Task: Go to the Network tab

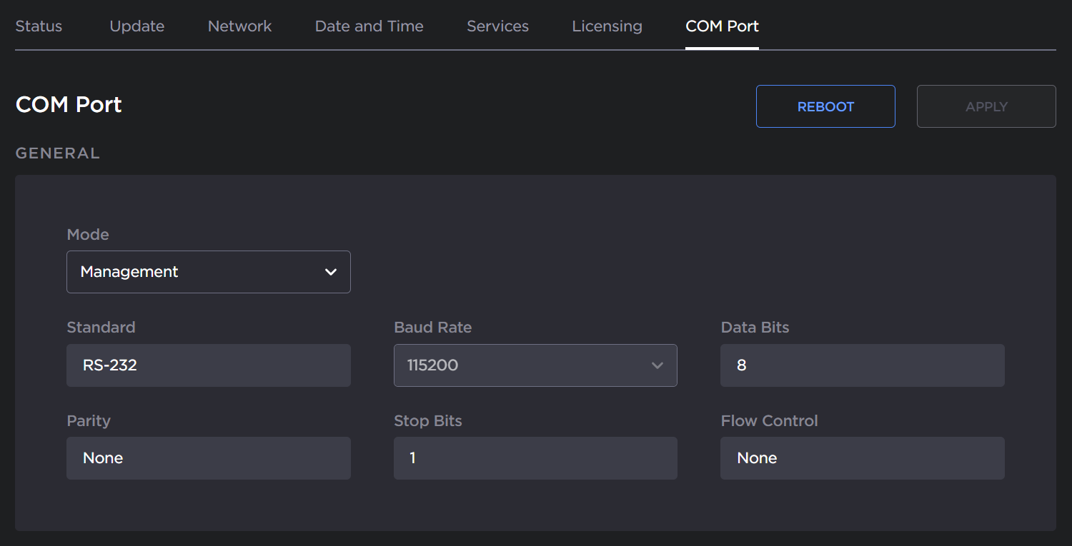Action: pyautogui.click(x=239, y=26)
